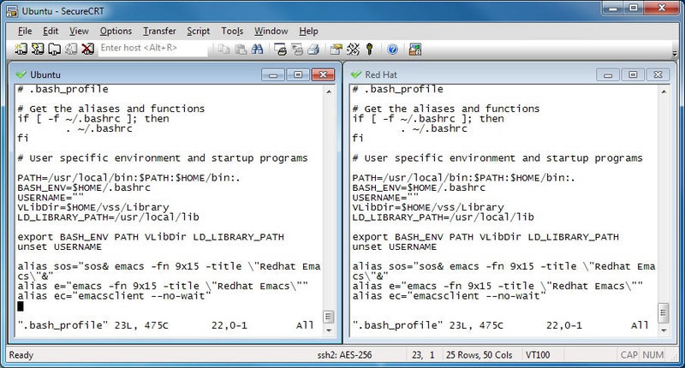
Task: Click alias ec= line in Red Hat pane
Action: [449, 296]
